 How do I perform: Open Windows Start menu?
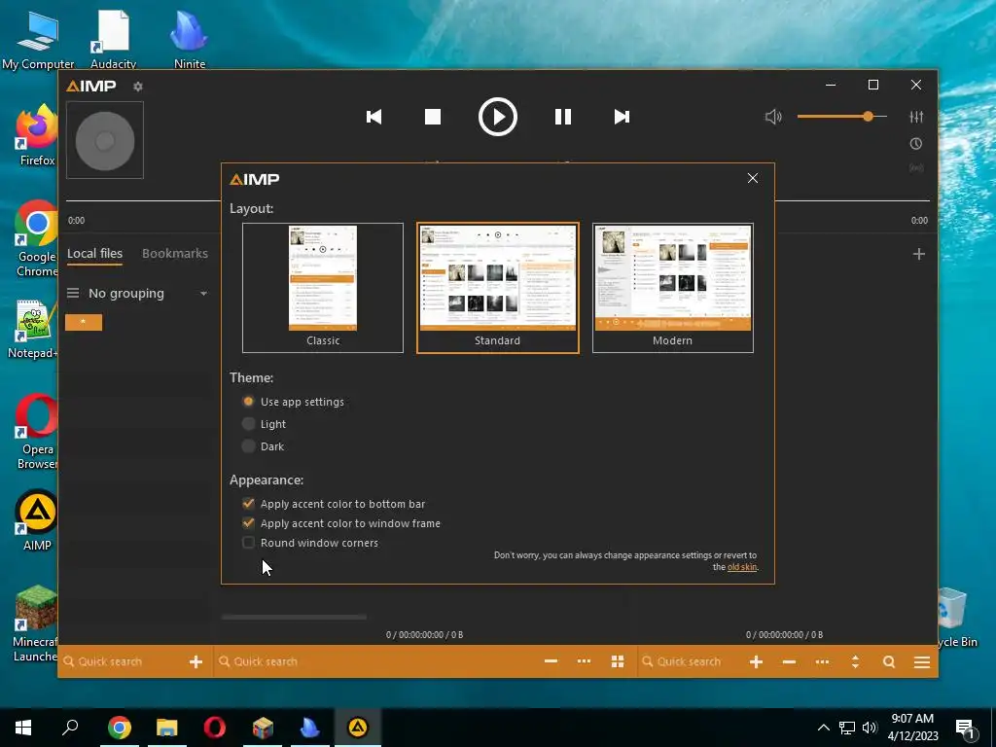pos(23,728)
